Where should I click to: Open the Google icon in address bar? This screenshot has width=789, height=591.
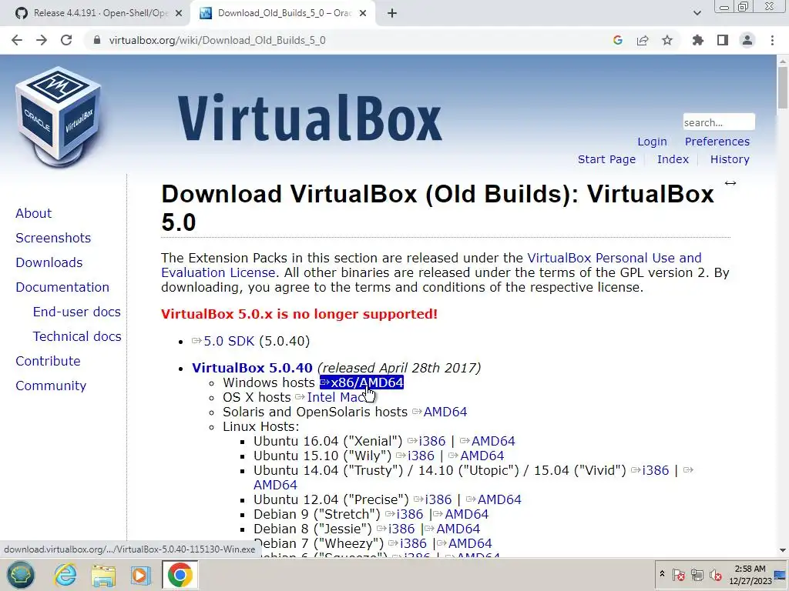618,40
